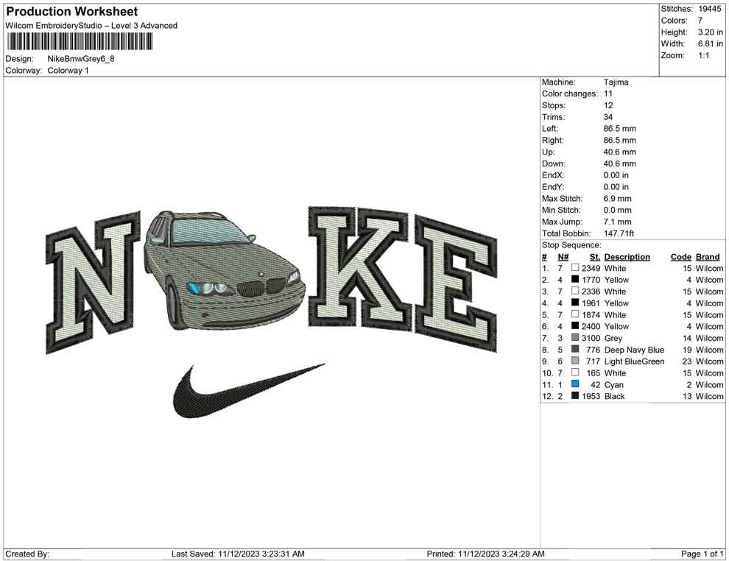Sort by the Description column header

coord(627,256)
